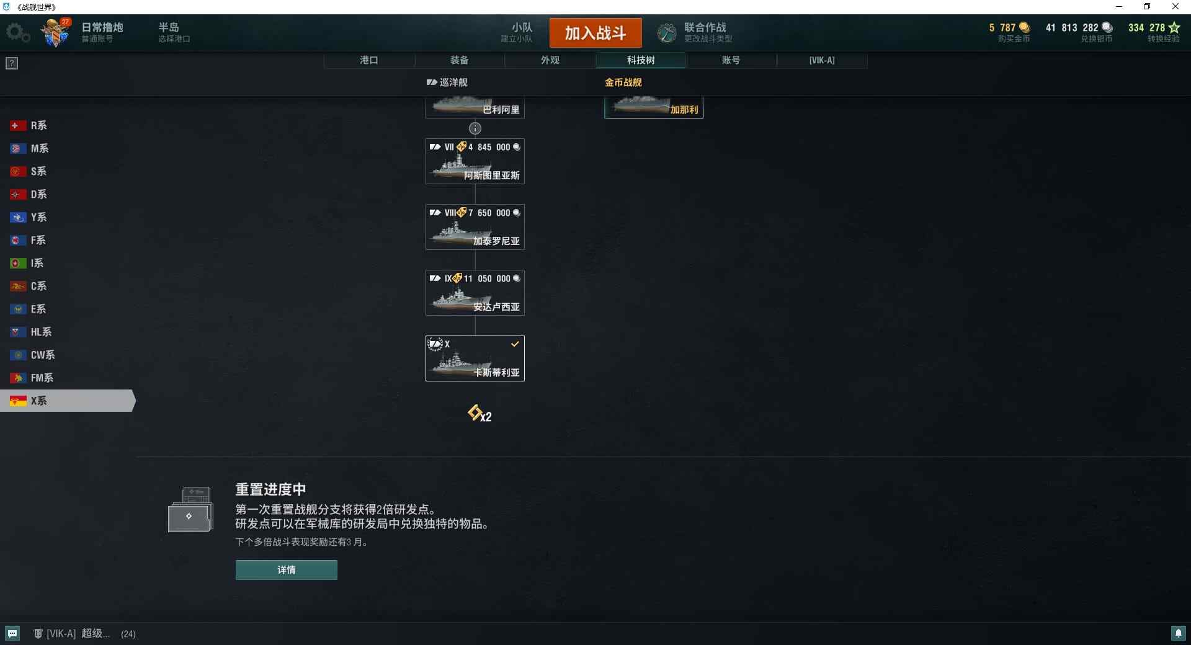Click the info circle below 巴利阿里
Viewport: 1191px width, 645px height.
[x=475, y=128]
